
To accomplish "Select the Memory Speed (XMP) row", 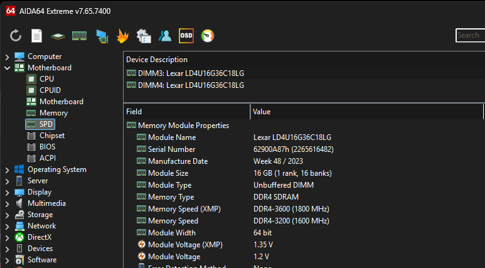I will click(304, 209).
